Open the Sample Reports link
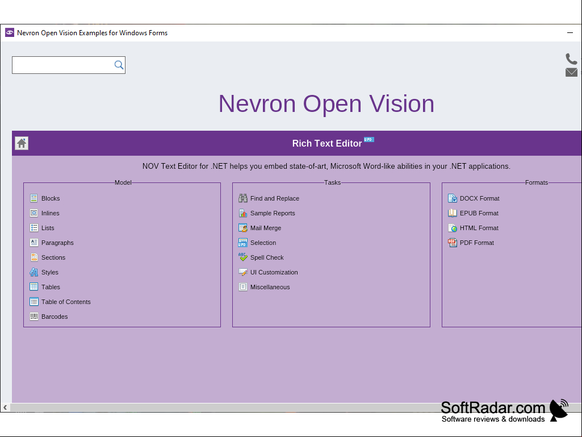The height and width of the screenshot is (437, 582). pyautogui.click(x=273, y=213)
